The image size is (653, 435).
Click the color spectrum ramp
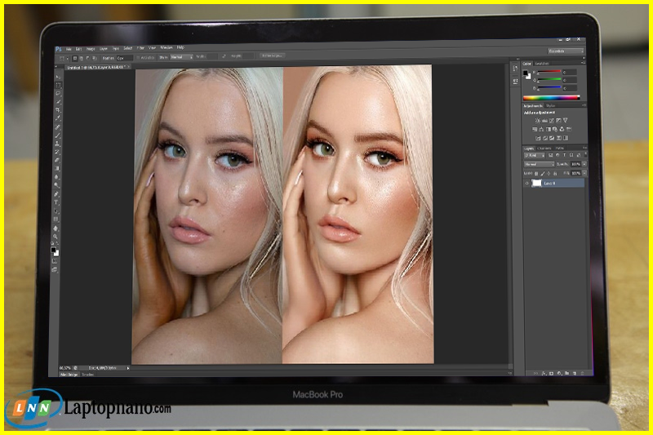[551, 97]
